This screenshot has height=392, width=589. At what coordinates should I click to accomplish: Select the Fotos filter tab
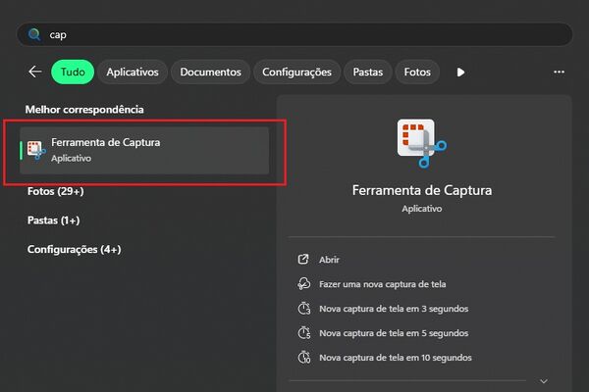[x=417, y=72]
